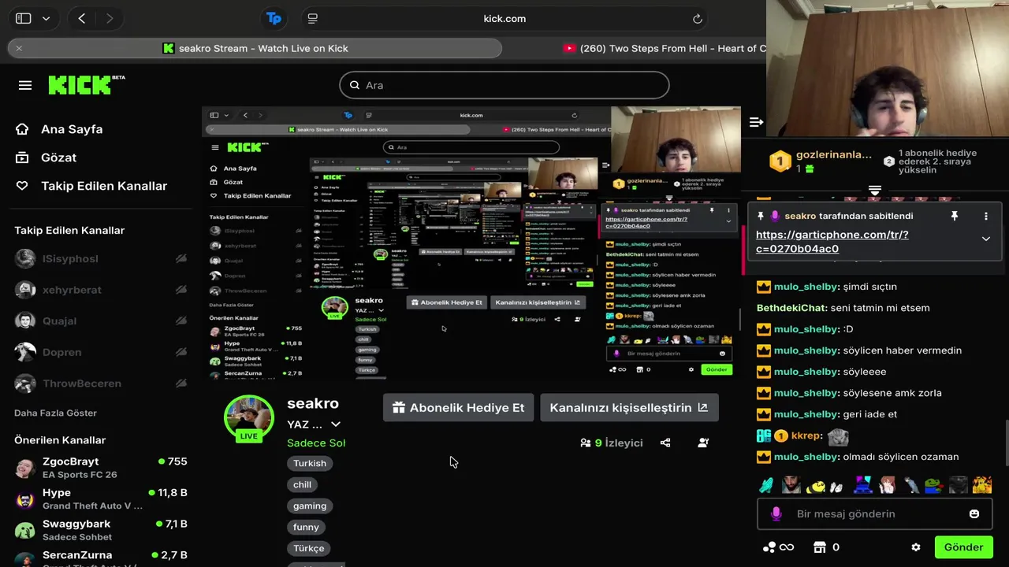Open recommended channel ZgocBrayt
The height and width of the screenshot is (567, 1009).
coord(101,468)
